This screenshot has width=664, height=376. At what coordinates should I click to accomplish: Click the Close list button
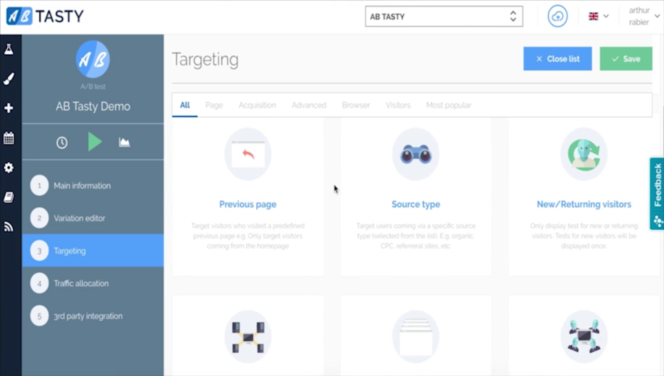tap(557, 59)
